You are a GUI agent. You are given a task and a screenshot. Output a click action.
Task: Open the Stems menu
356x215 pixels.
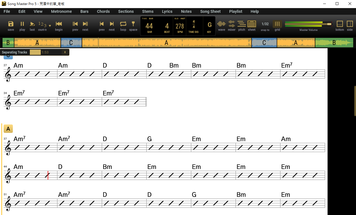pyautogui.click(x=148, y=11)
